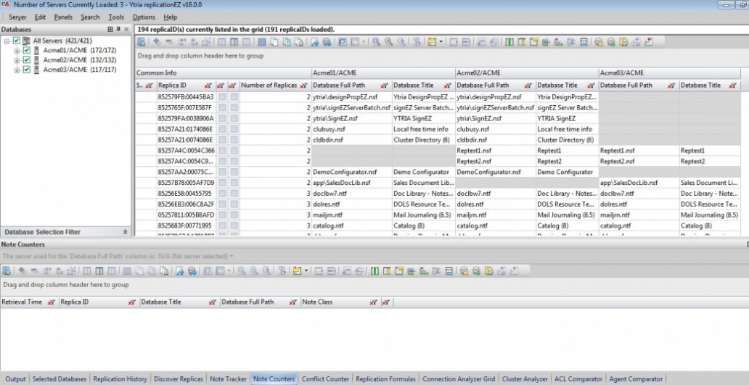Screen dimensions: 749x385
Task: Close the Databases panel
Action: coord(126,30)
